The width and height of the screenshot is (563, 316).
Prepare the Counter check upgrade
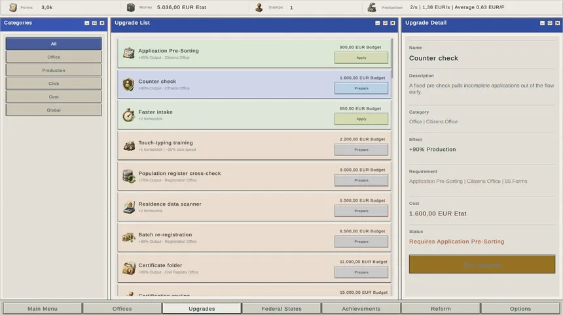pyautogui.click(x=361, y=88)
